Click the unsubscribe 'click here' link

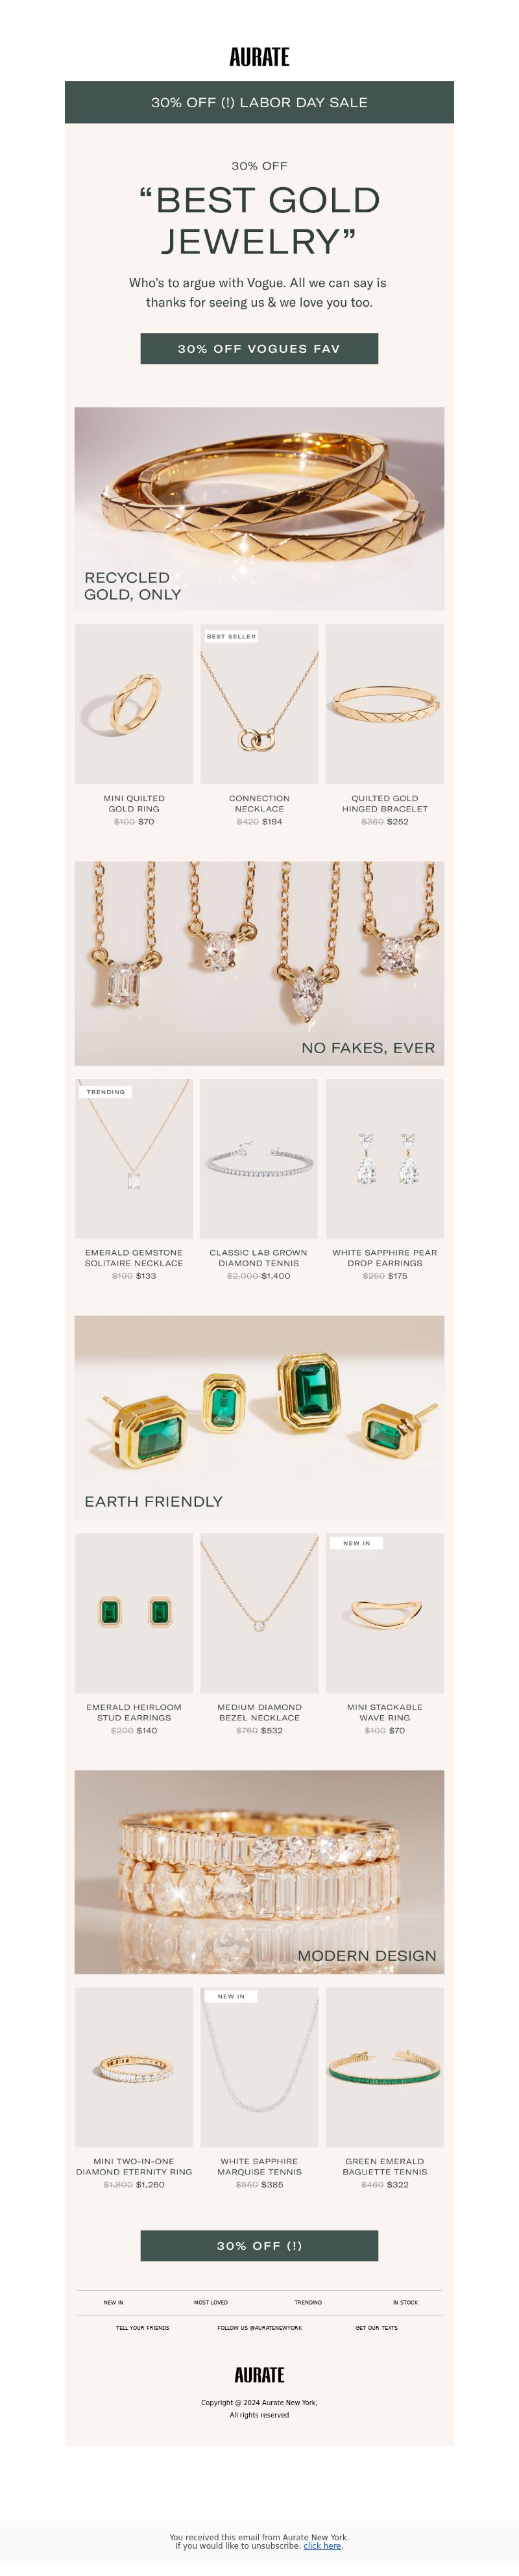[321, 2546]
